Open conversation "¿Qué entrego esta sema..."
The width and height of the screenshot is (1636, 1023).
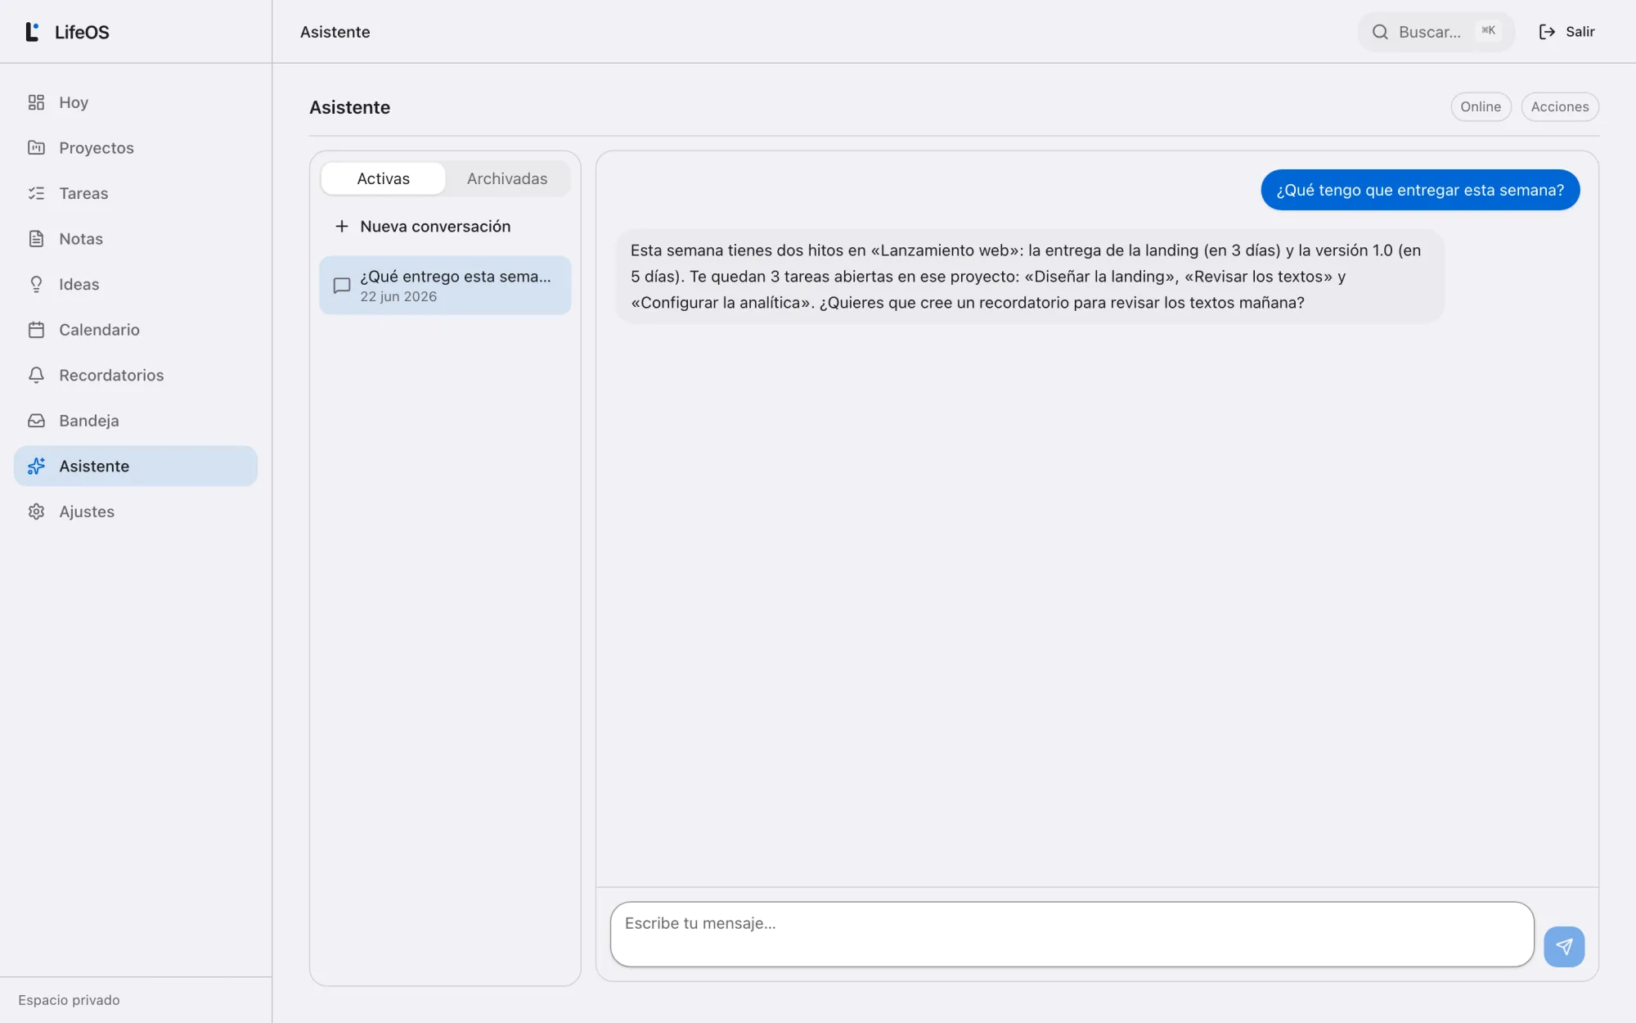(x=445, y=286)
